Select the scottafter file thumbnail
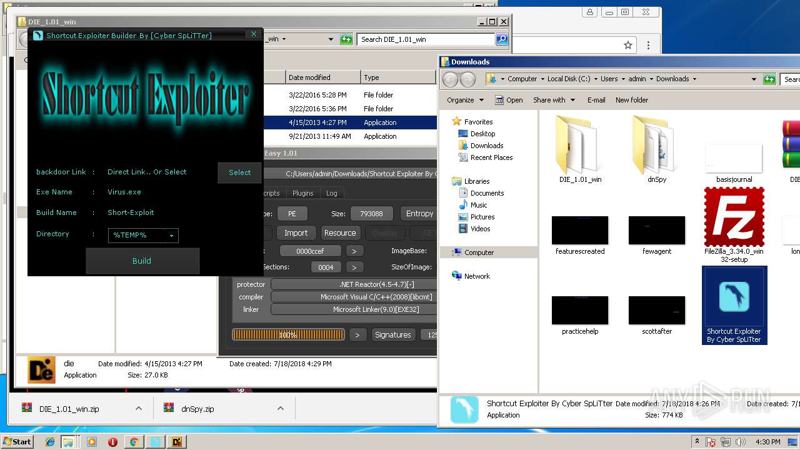The height and width of the screenshot is (450, 800). [657, 315]
